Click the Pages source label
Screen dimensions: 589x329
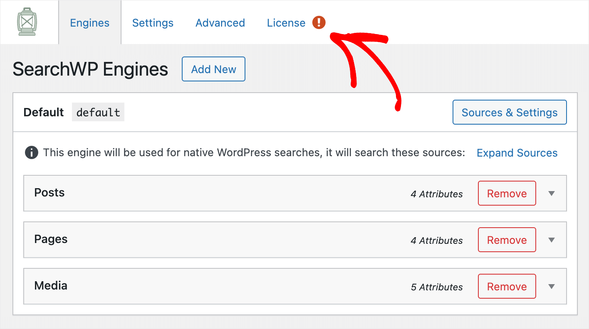coord(51,239)
